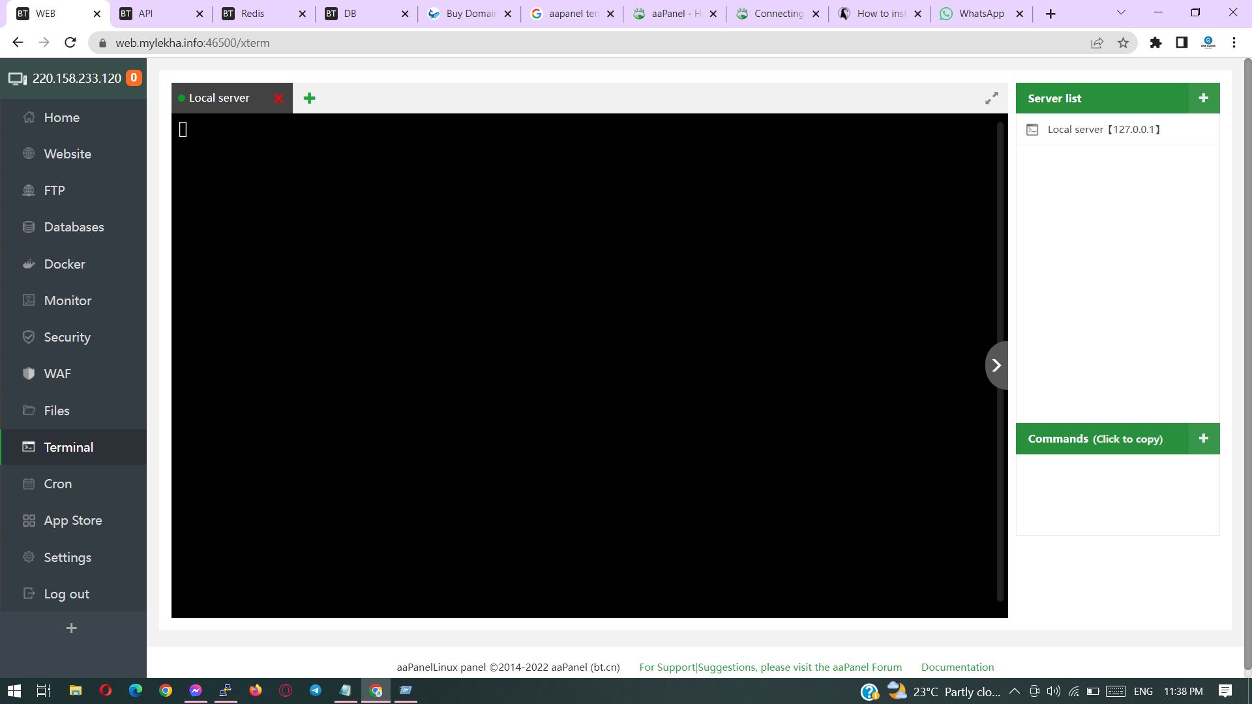Show hidden system tray icons chevron
Image resolution: width=1252 pixels, height=704 pixels.
[x=1014, y=691]
